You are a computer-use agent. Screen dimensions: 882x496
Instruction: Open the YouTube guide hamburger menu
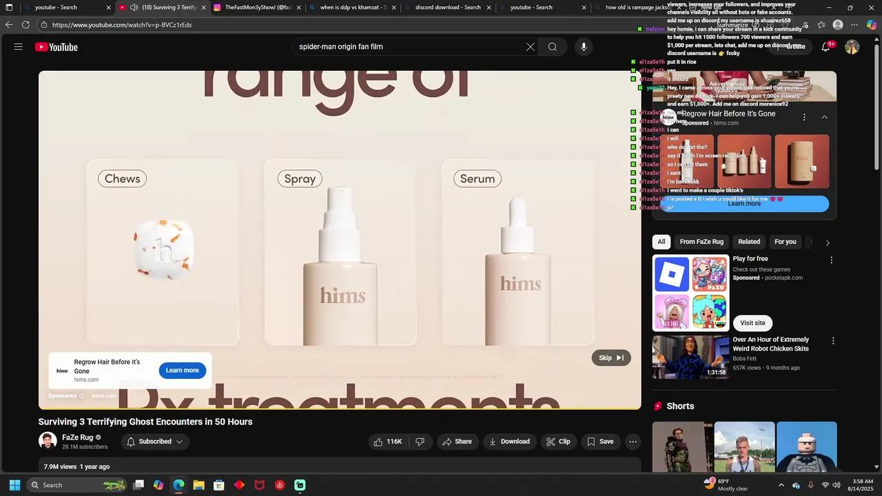[19, 47]
